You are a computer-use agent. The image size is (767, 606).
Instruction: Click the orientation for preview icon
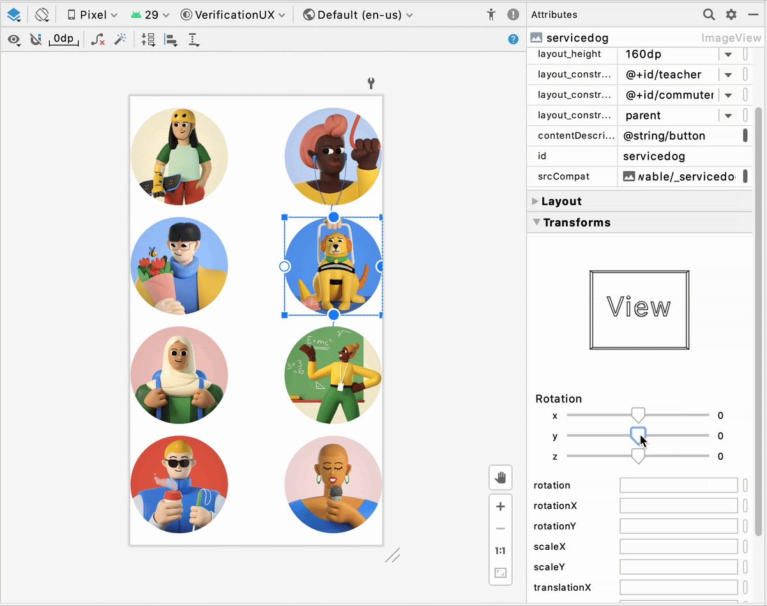pos(42,14)
